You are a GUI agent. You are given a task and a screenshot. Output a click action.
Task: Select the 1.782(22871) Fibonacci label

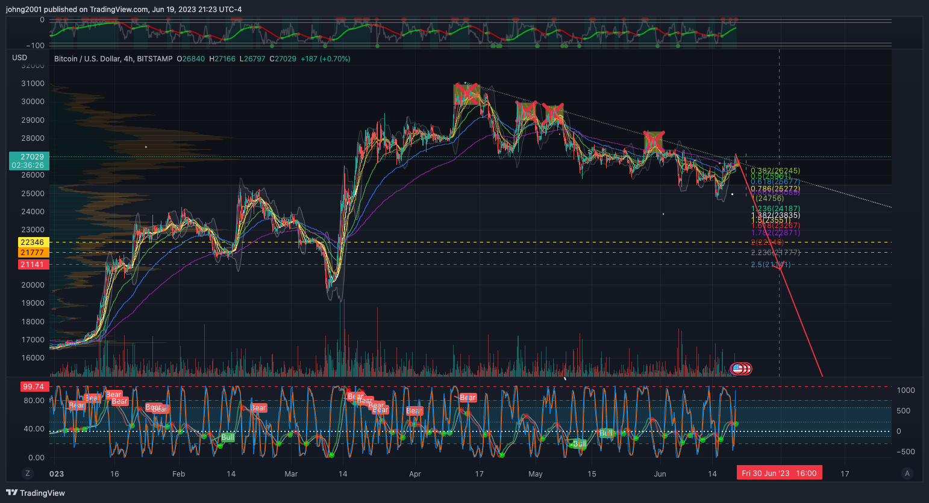click(x=775, y=233)
